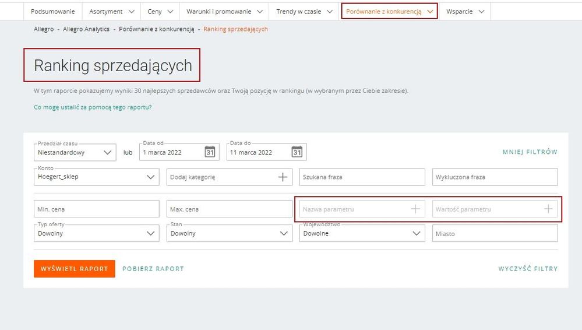Screen dimensions: 582x330
Task: Open 'Co mogę ustalić za pomocą tego raportu?' link
Action: click(x=93, y=107)
